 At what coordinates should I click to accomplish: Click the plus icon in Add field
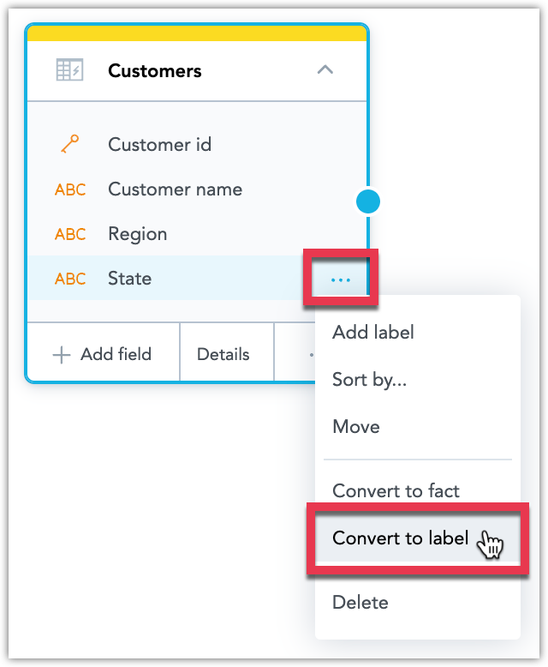pos(62,355)
